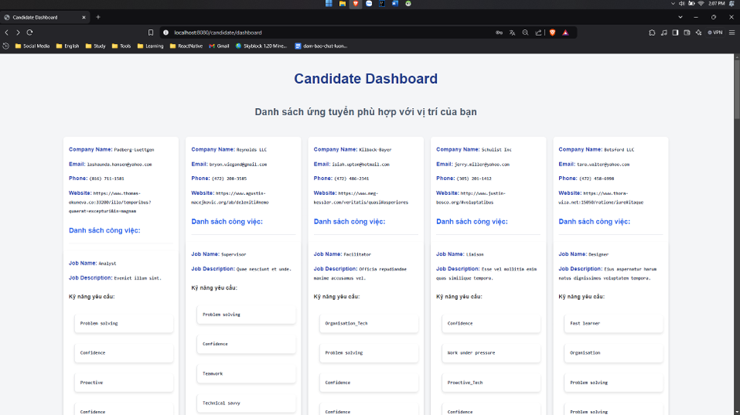Viewport: 740px width, 415px height.
Task: Click the Proactive_Tech skill box
Action: click(491, 382)
